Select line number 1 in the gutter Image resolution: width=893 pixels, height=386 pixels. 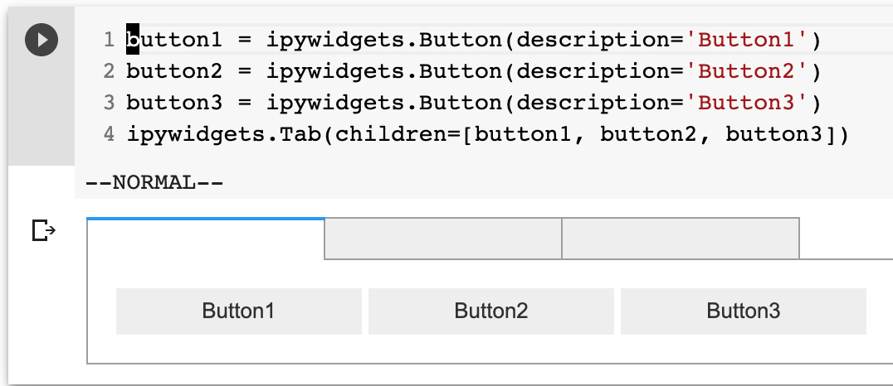110,40
